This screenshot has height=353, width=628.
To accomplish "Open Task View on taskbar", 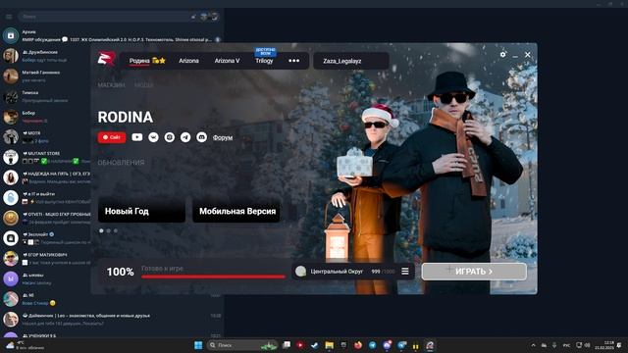I will pyautogui.click(x=287, y=345).
